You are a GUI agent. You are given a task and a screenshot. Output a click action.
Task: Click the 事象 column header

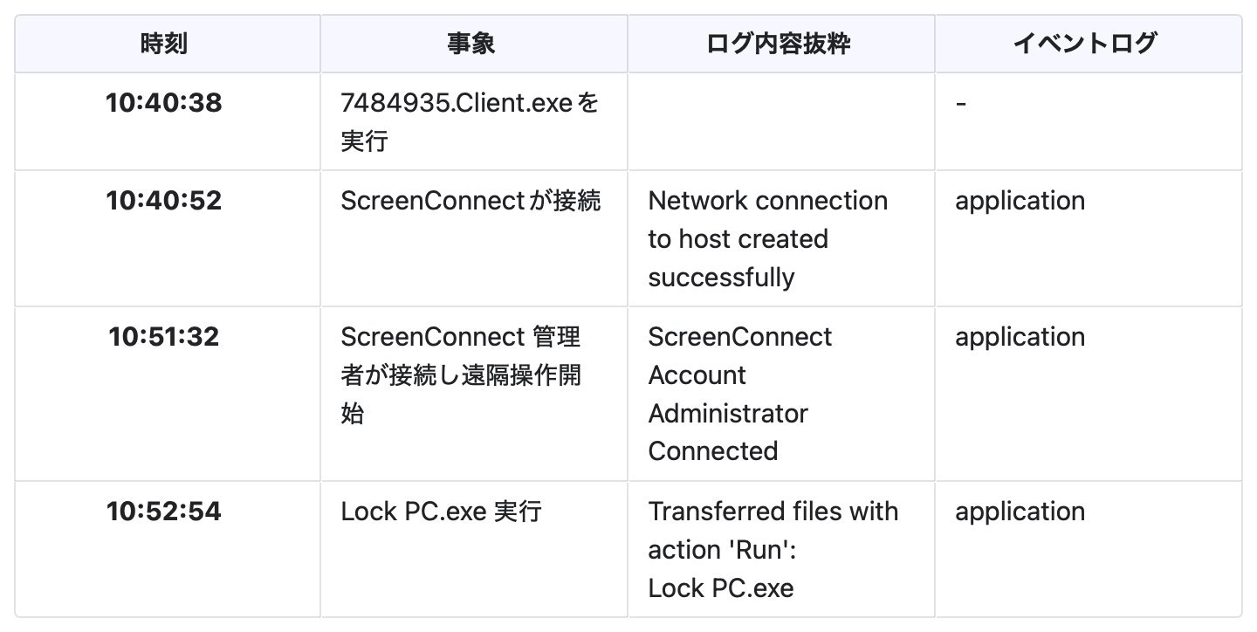pos(471,44)
